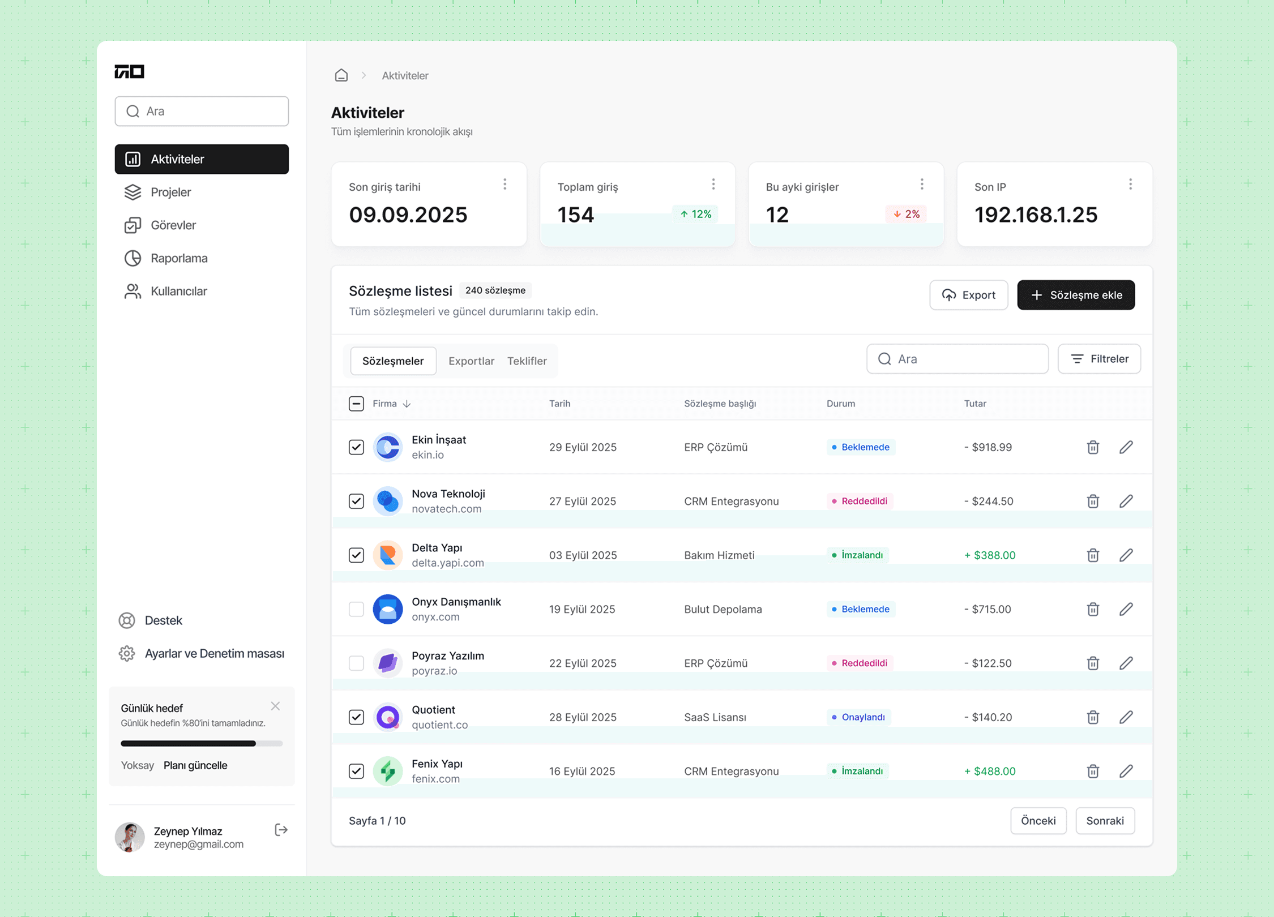This screenshot has height=917, width=1274.
Task: Open Ayarlar ve Denetim masası settings
Action: 214,653
